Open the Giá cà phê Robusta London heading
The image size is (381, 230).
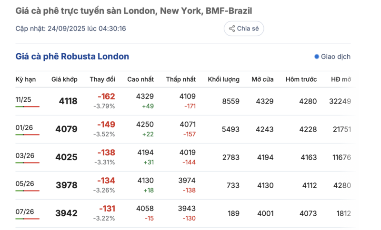tap(72, 57)
